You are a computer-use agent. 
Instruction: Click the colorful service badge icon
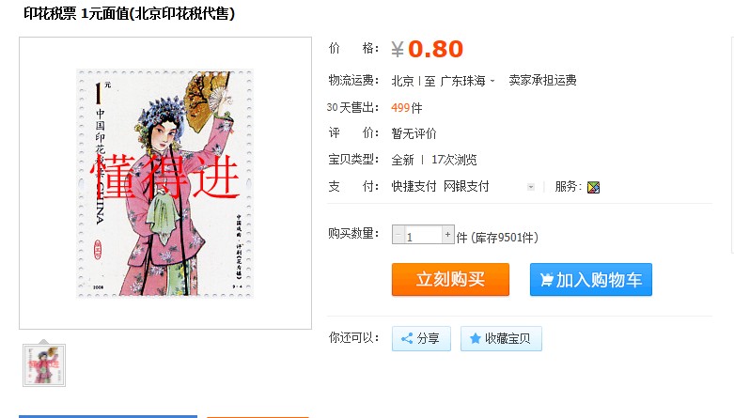[593, 187]
